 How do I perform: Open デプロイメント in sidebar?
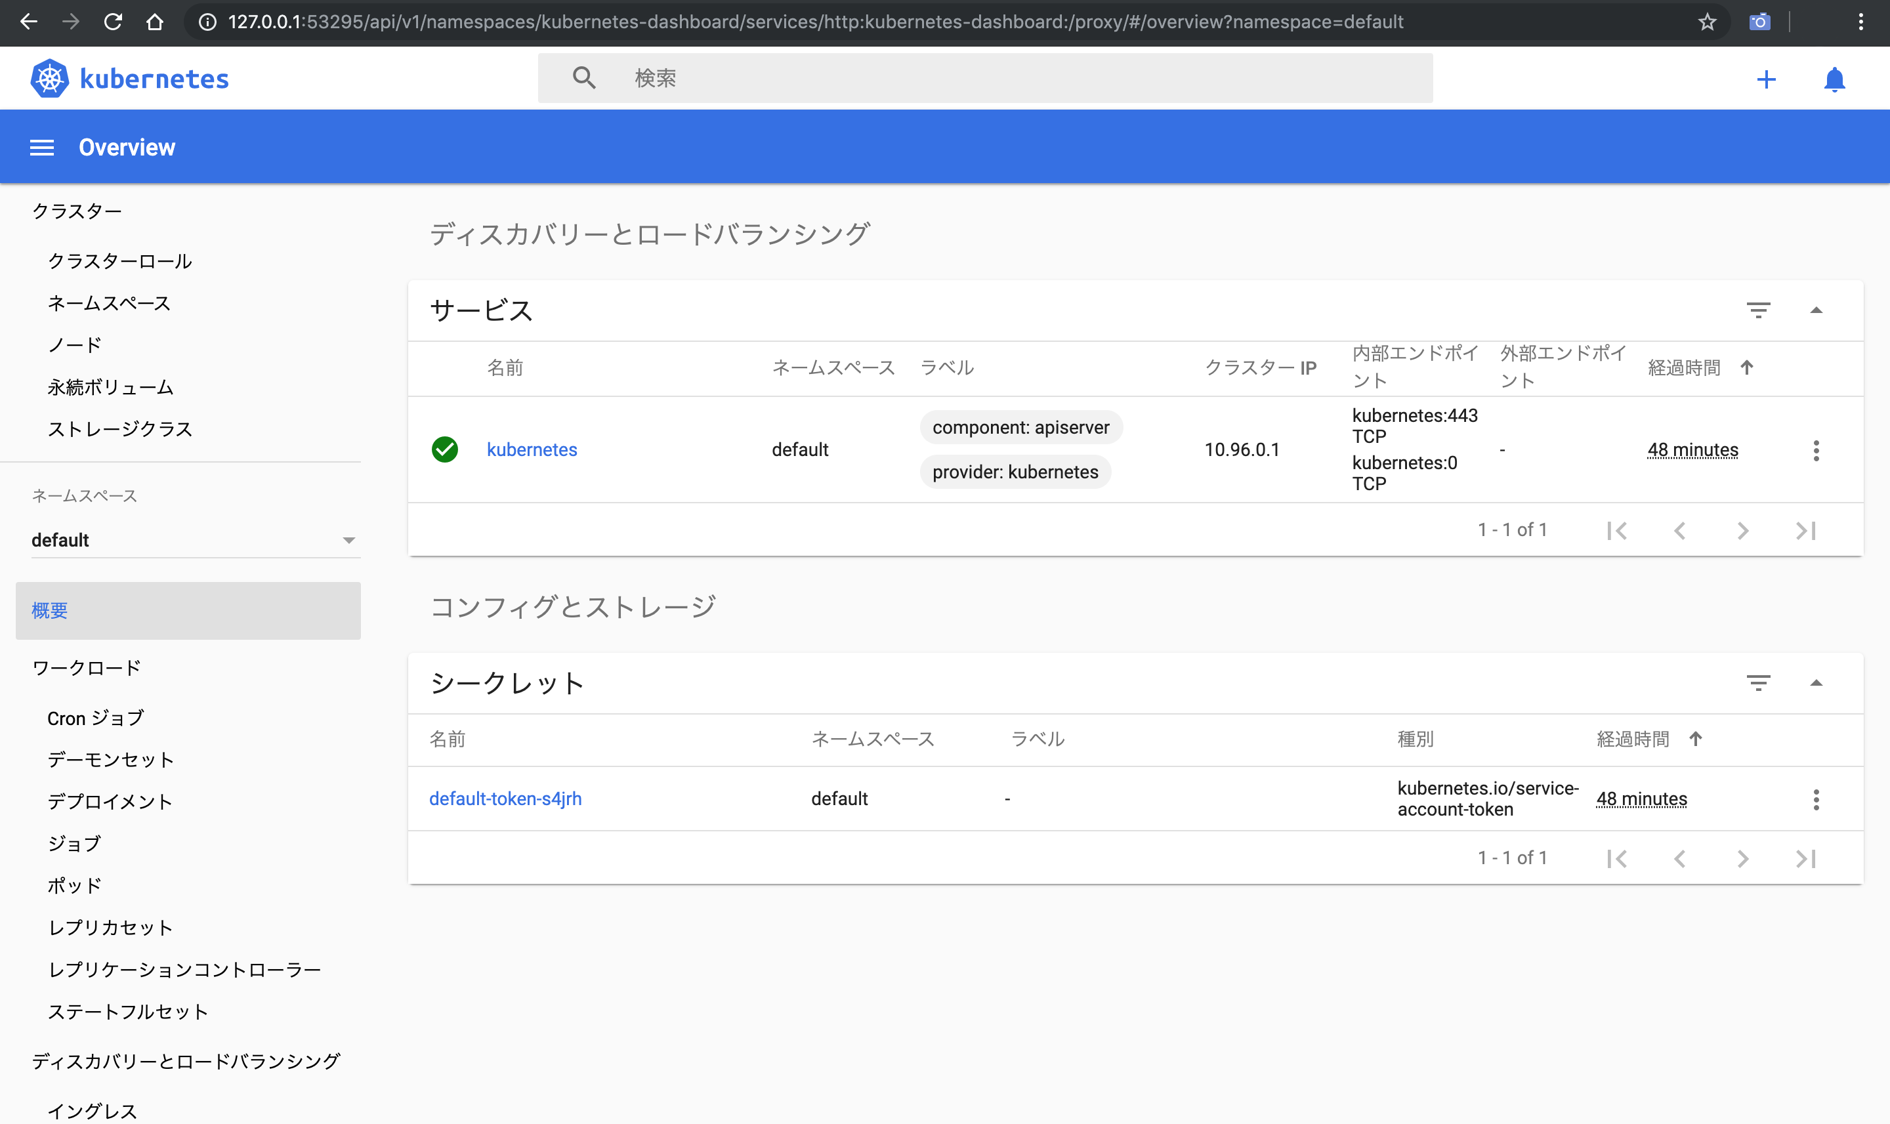pos(111,801)
